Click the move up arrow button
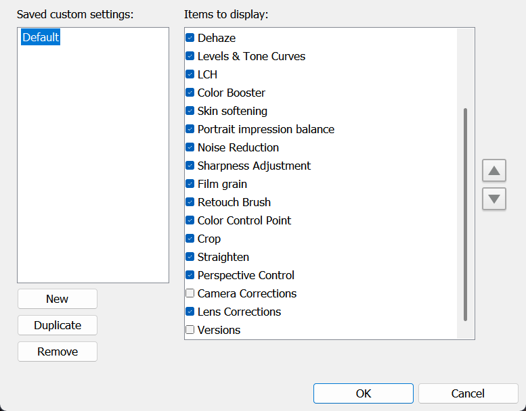Image resolution: width=526 pixels, height=411 pixels. tap(494, 170)
